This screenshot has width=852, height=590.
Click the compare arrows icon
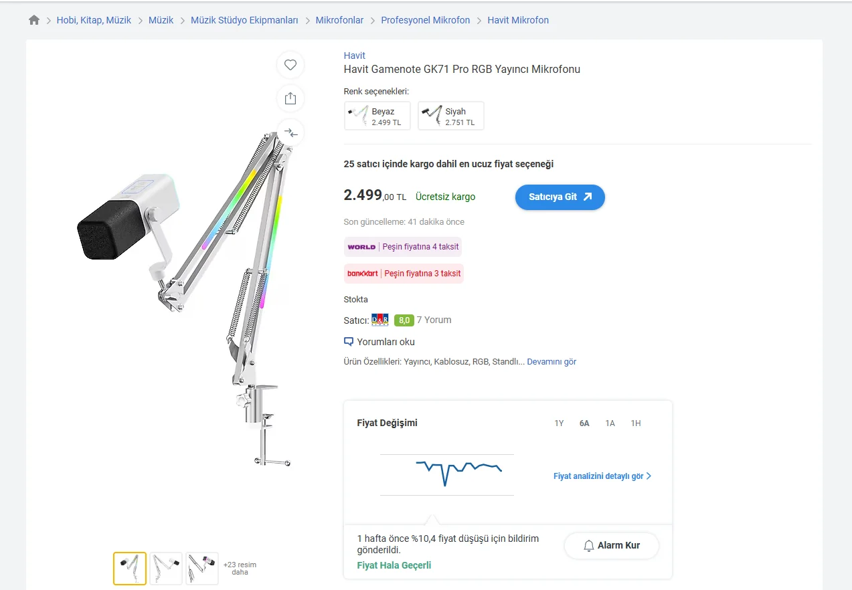click(x=290, y=132)
